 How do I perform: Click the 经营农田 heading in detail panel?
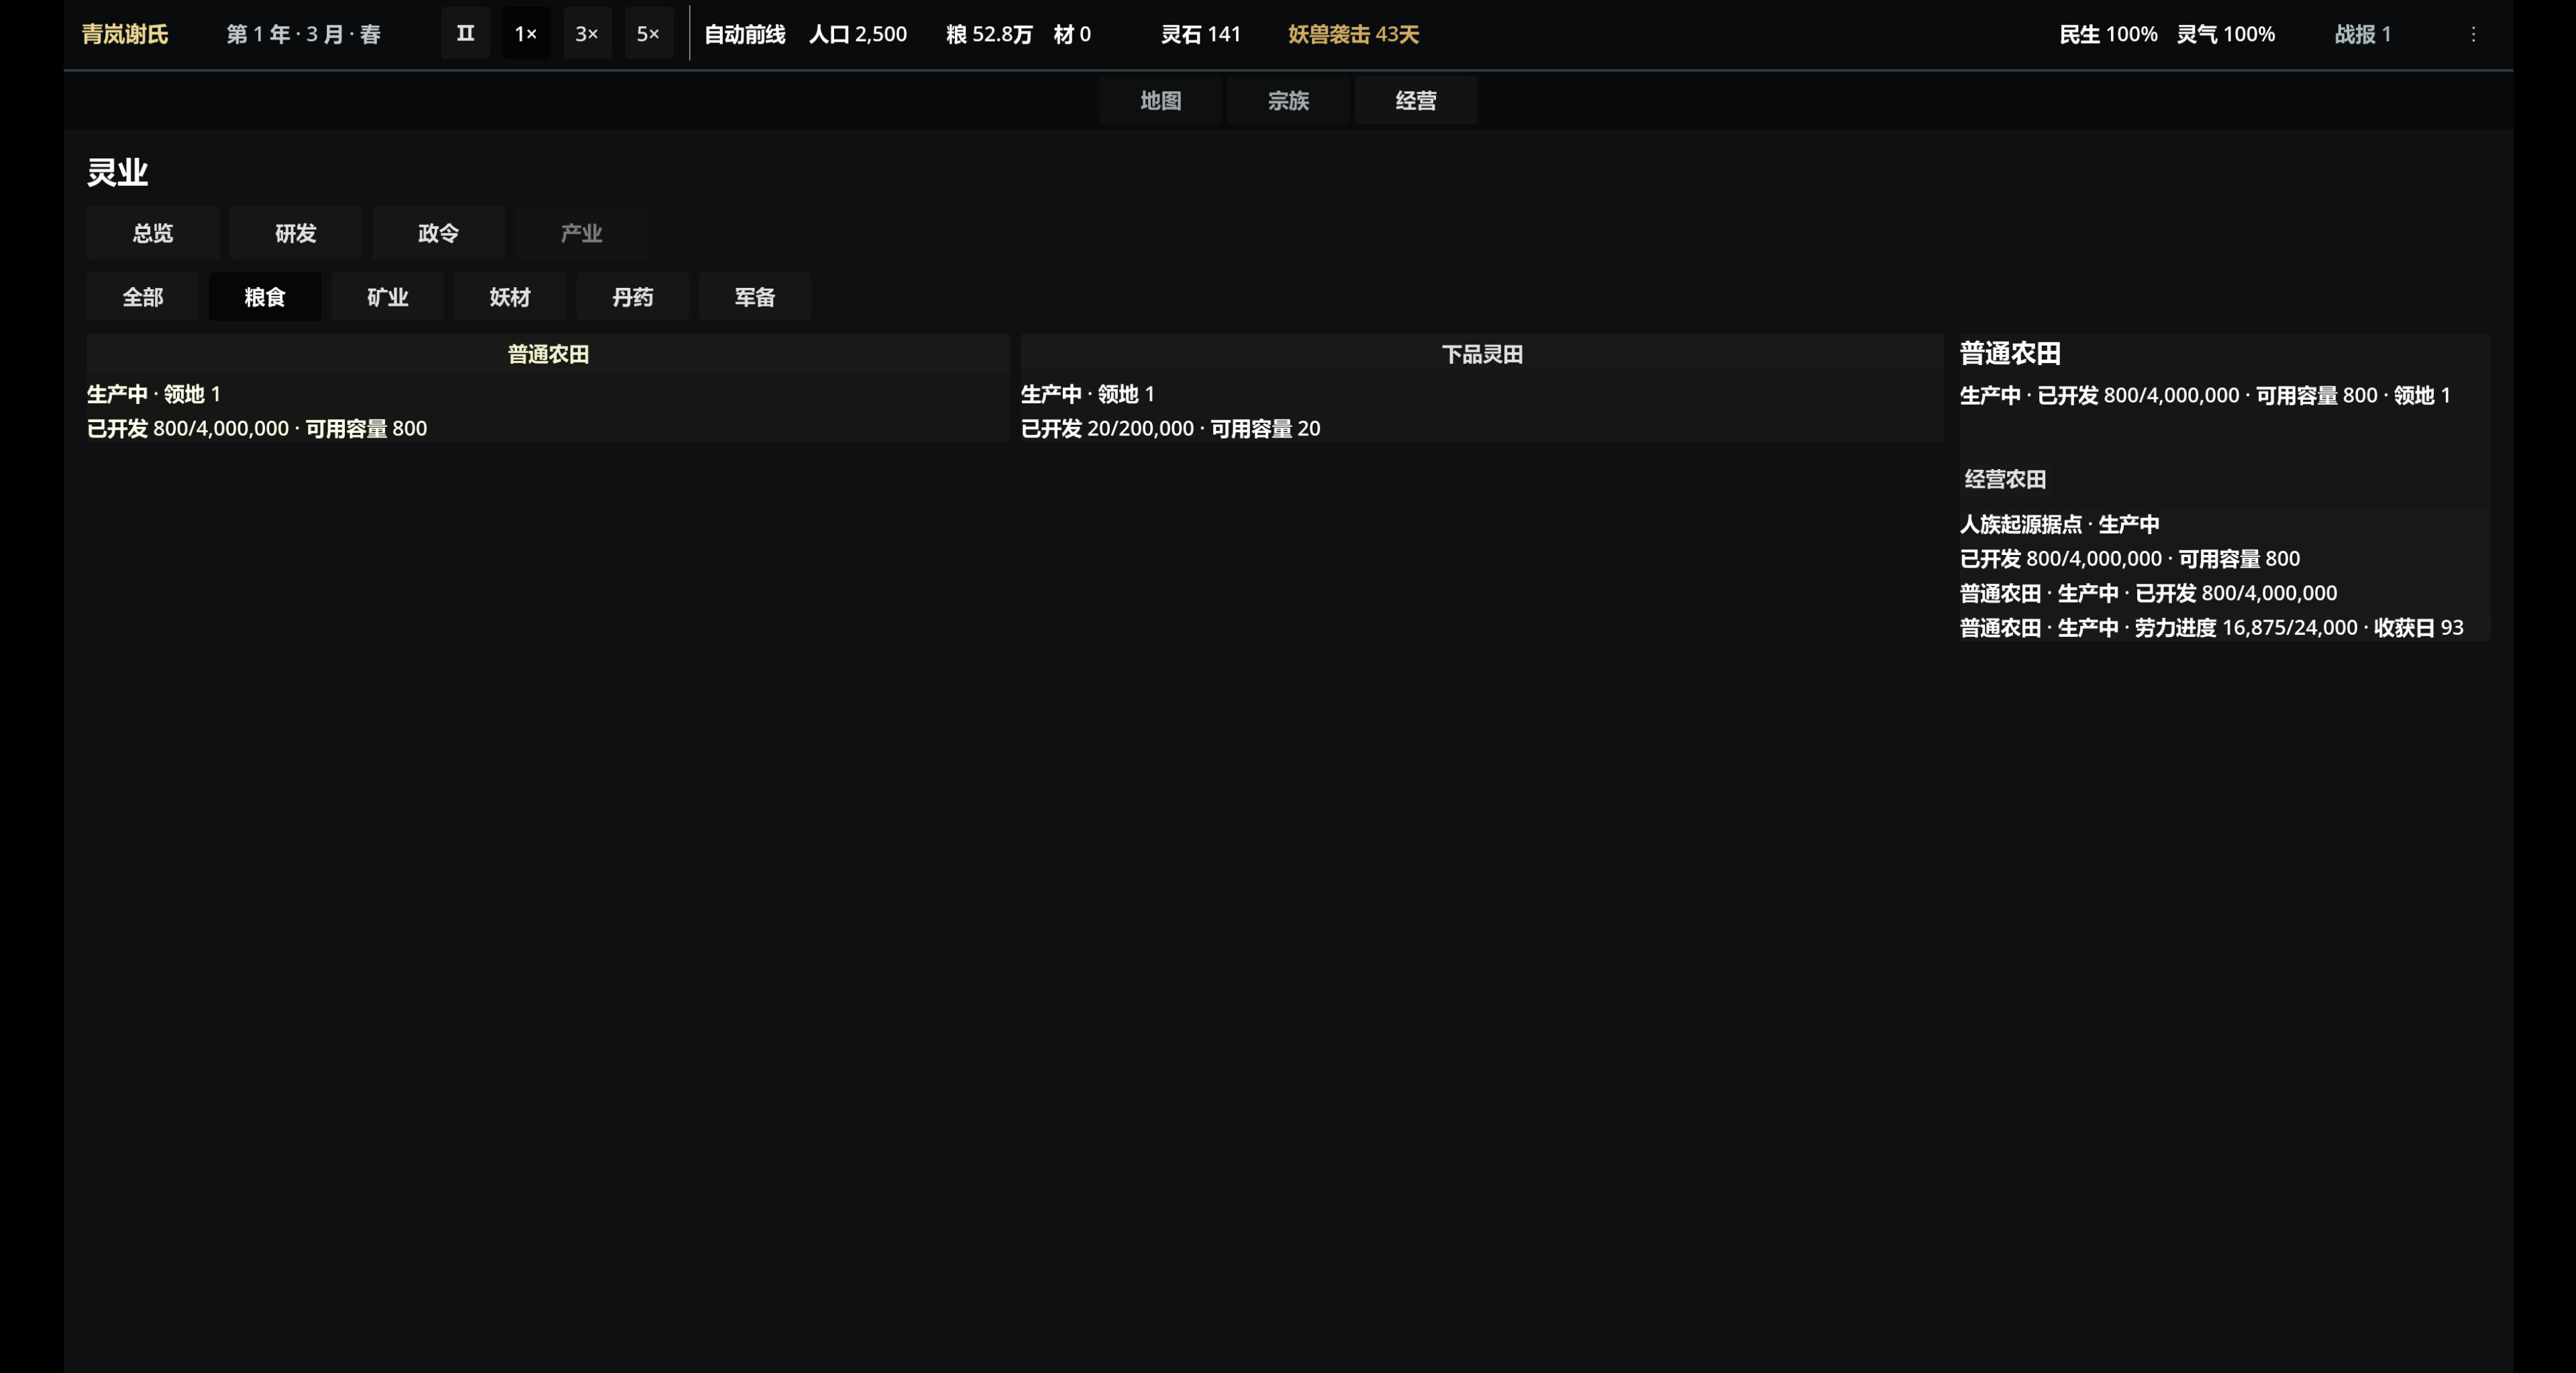(2005, 479)
